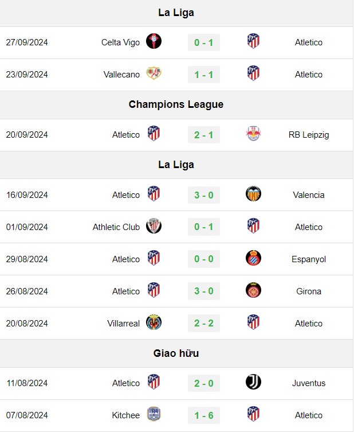This screenshot has height=432, width=354.
Task: Open the Juventus team name link
Action: click(x=309, y=383)
